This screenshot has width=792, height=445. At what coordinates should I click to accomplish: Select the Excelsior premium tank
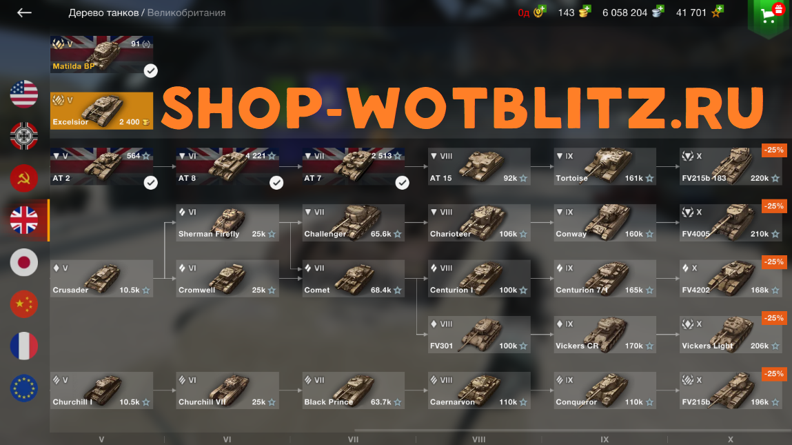[101, 111]
